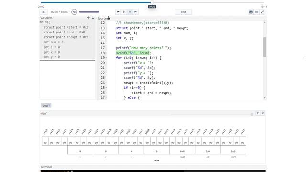The image size is (306, 172).
Task: Click first memory byte cell at FFE0
Action: [x=45, y=141]
